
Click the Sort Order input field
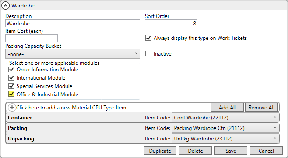pyautogui.click(x=171, y=23)
